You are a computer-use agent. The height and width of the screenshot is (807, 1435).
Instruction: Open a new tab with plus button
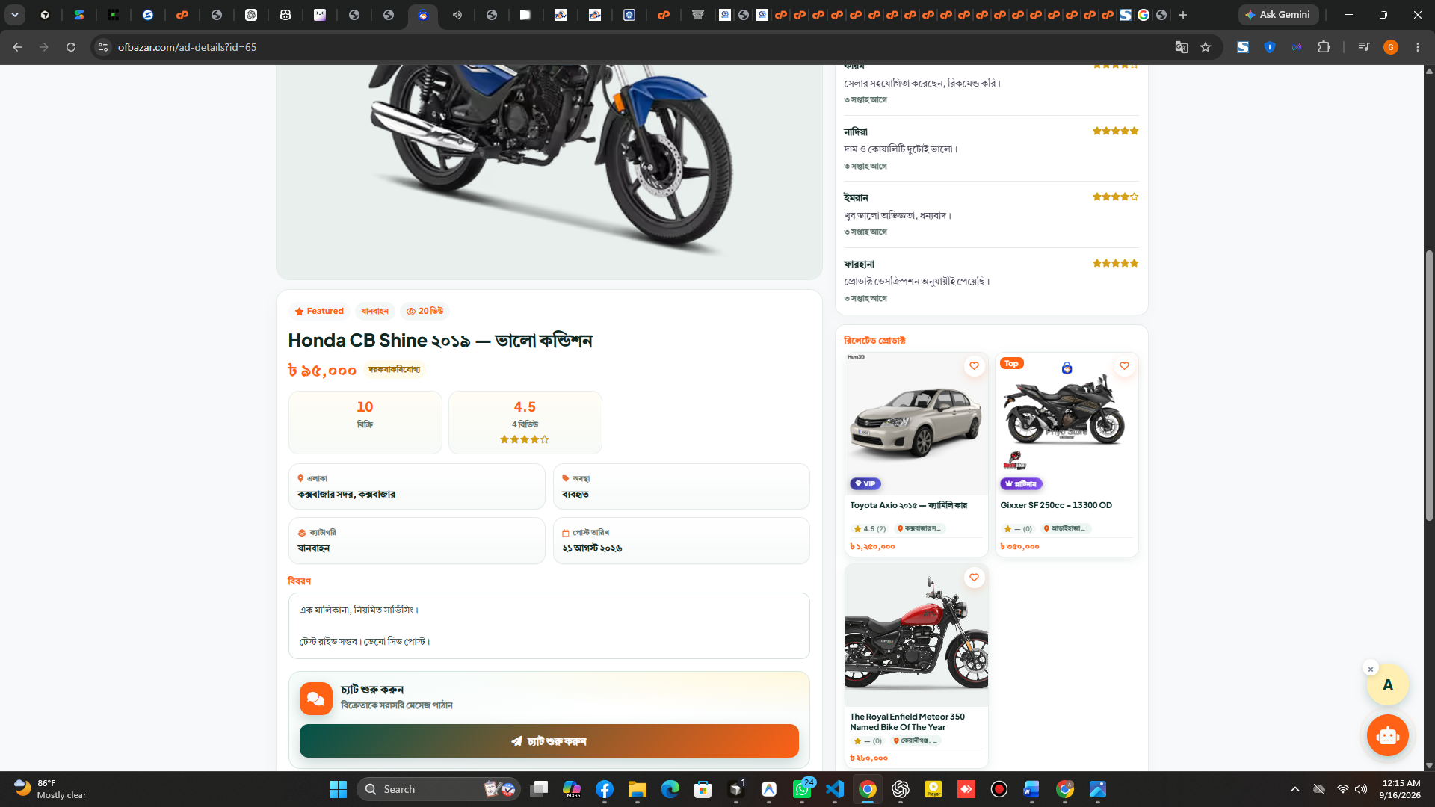tap(1183, 14)
